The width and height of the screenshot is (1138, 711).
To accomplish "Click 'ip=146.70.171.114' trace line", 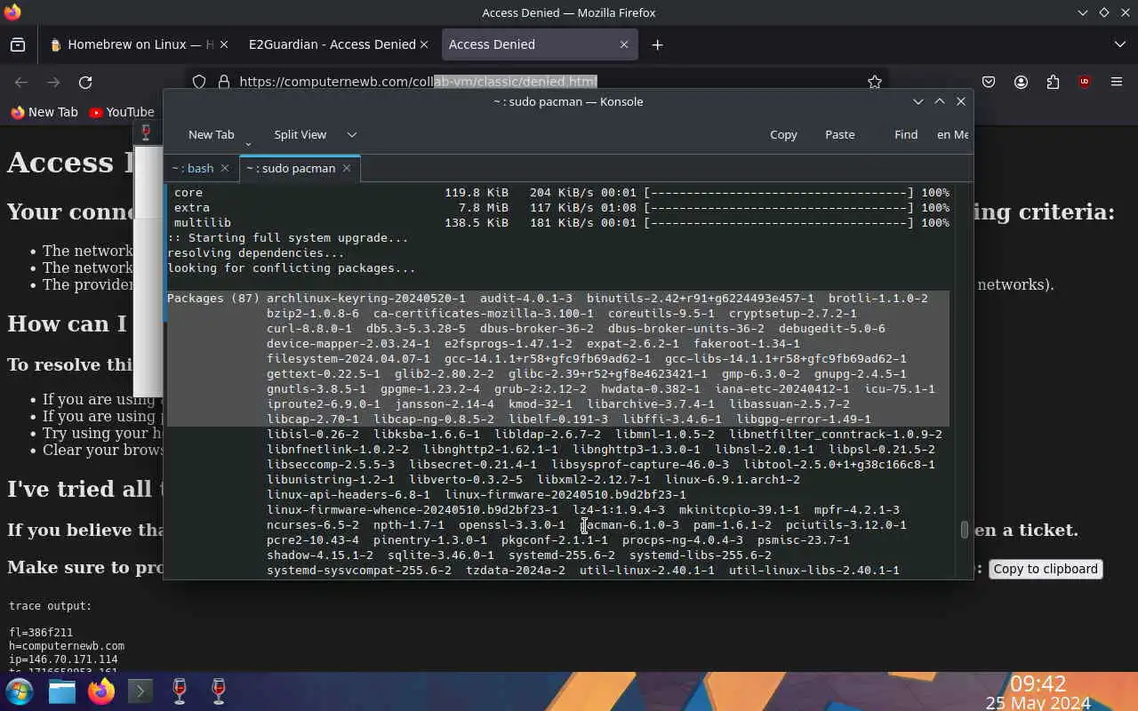I will coord(63,660).
